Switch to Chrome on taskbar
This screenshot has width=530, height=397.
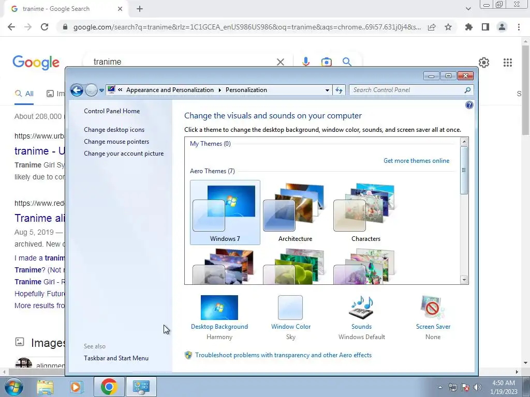click(109, 387)
